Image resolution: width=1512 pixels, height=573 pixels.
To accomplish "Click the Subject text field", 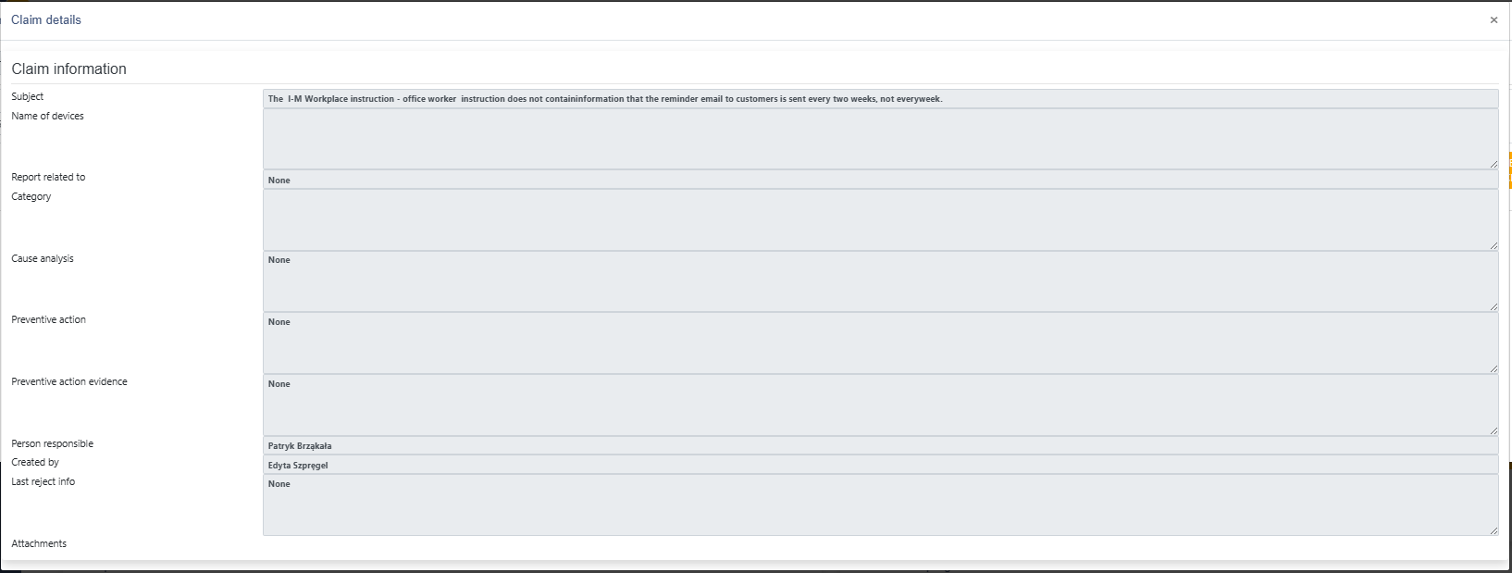I will pyautogui.click(x=879, y=99).
